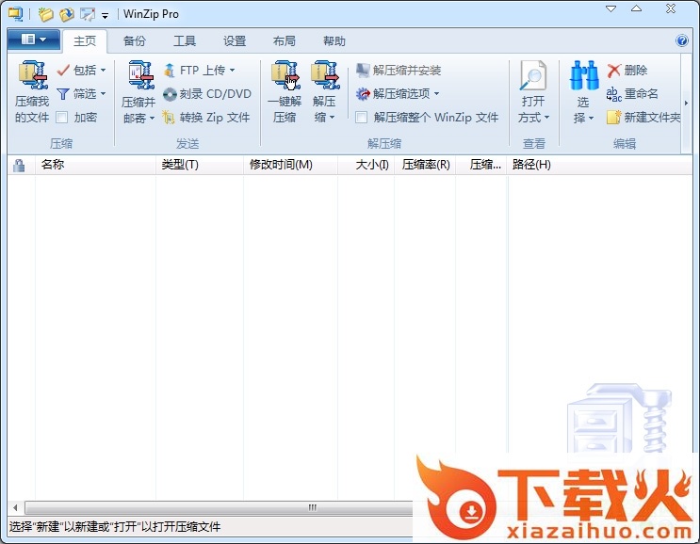700x544 pixels.
Task: Click the 包括 checkmark icon
Action: pos(63,70)
